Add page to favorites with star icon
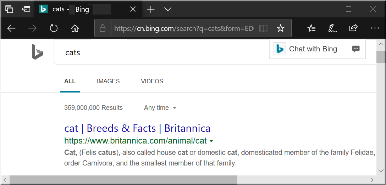Viewport: 386px width, 185px height. click(280, 29)
